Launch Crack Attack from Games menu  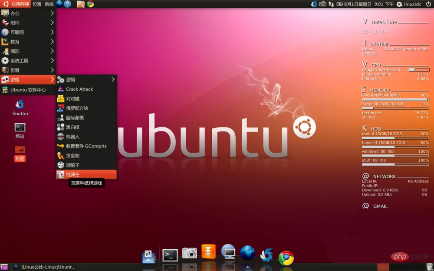(x=86, y=89)
